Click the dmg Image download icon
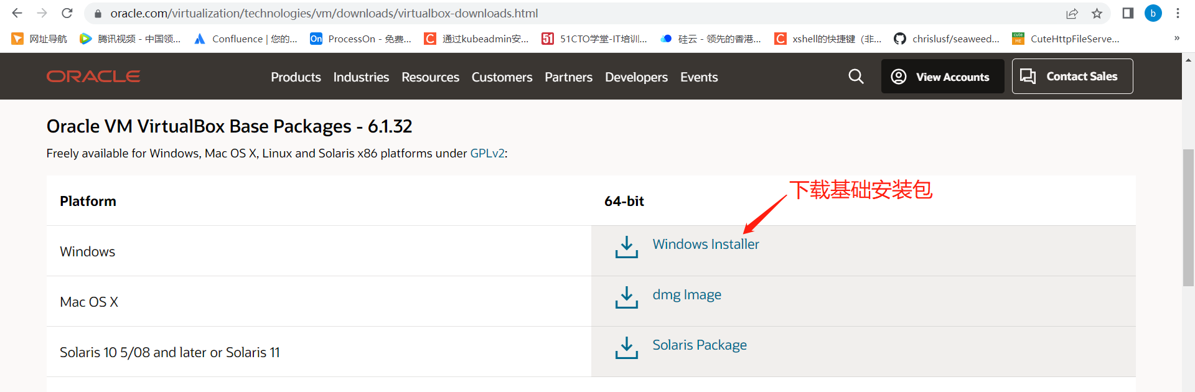The image size is (1195, 392). 626,297
